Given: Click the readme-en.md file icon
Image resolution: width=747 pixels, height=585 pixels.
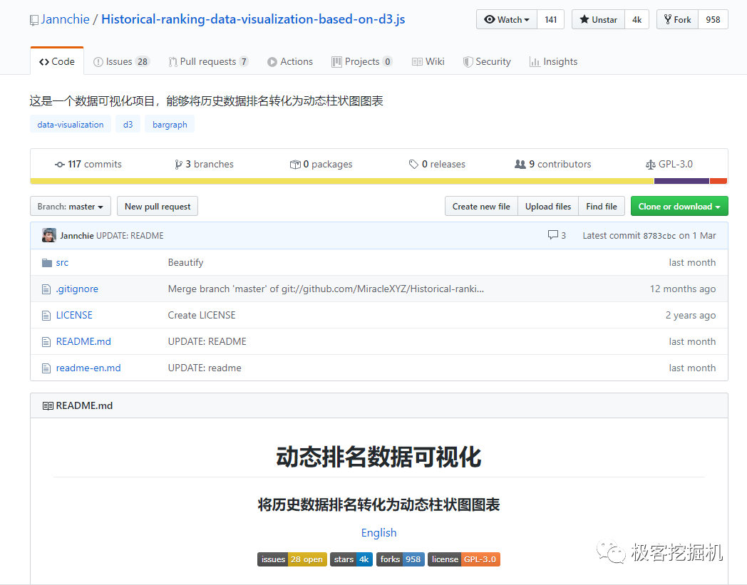Looking at the screenshot, I should (46, 368).
